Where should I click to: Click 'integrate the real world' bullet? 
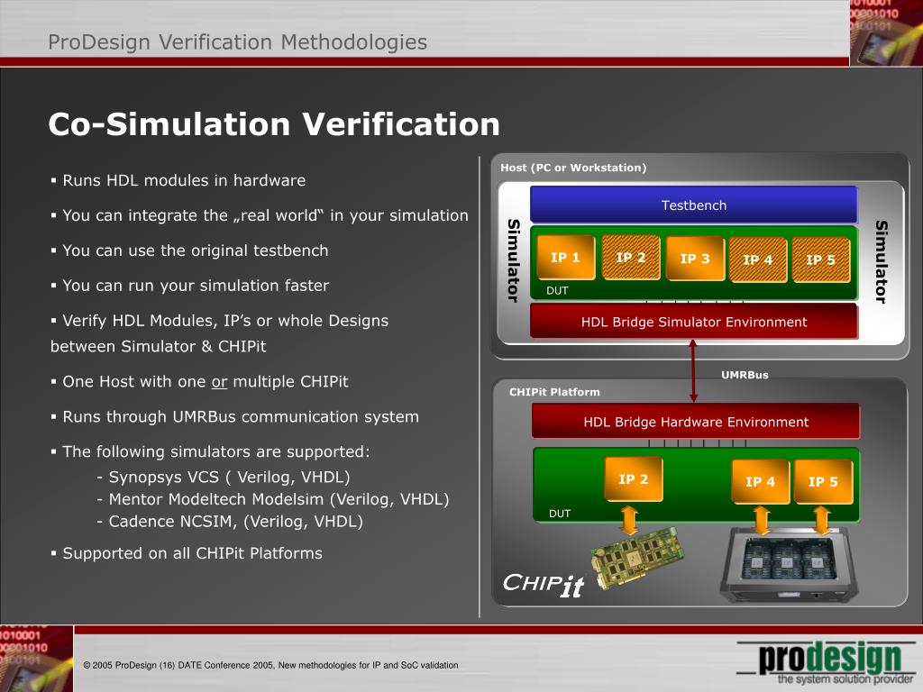pyautogui.click(x=260, y=215)
